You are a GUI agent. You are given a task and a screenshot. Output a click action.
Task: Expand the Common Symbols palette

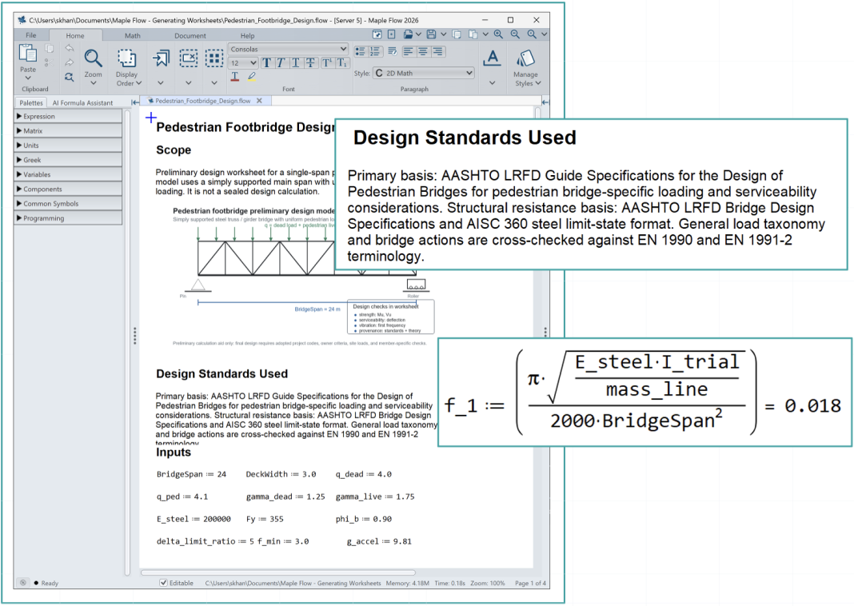[x=68, y=204]
